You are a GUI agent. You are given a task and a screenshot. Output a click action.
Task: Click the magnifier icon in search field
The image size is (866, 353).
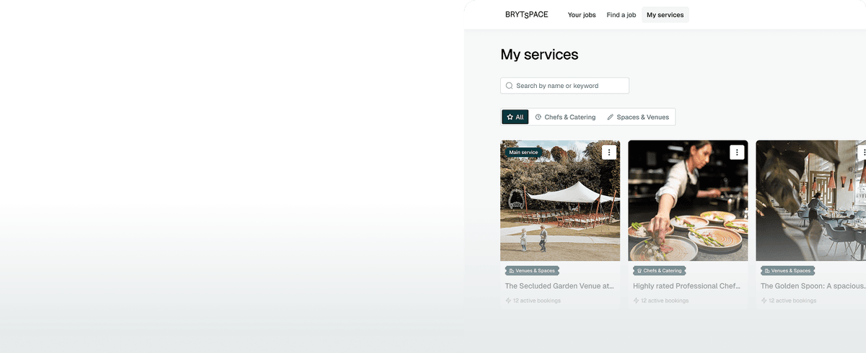pyautogui.click(x=509, y=86)
